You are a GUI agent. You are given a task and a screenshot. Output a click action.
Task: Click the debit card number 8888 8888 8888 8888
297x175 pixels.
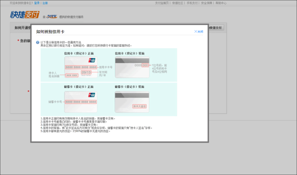81,102
